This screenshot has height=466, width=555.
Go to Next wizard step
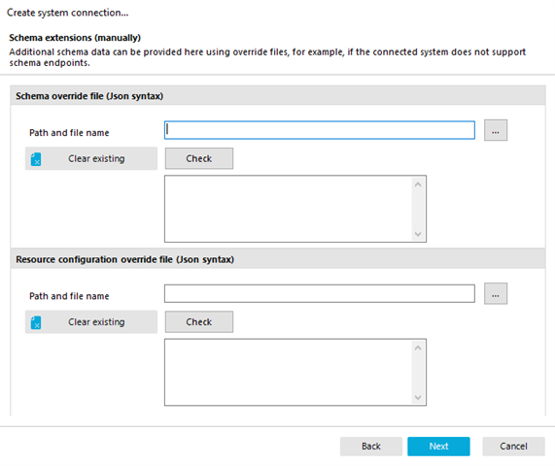pyautogui.click(x=438, y=447)
